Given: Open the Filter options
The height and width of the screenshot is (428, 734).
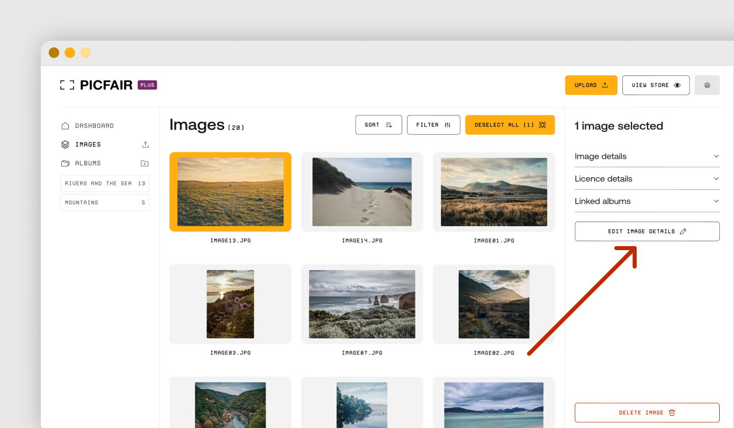Looking at the screenshot, I should coord(434,125).
